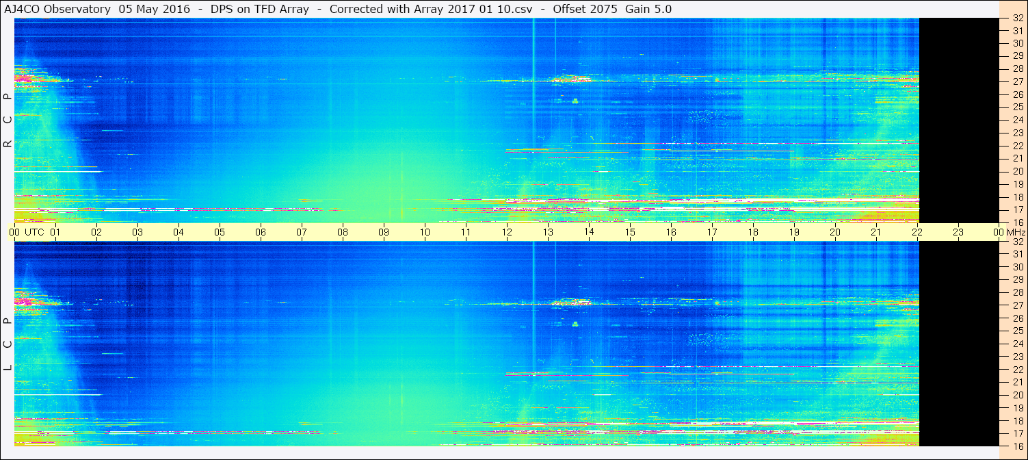Viewport: 1028px width, 460px height.
Task: Click the 17 hour marker on time axis
Action: point(712,232)
